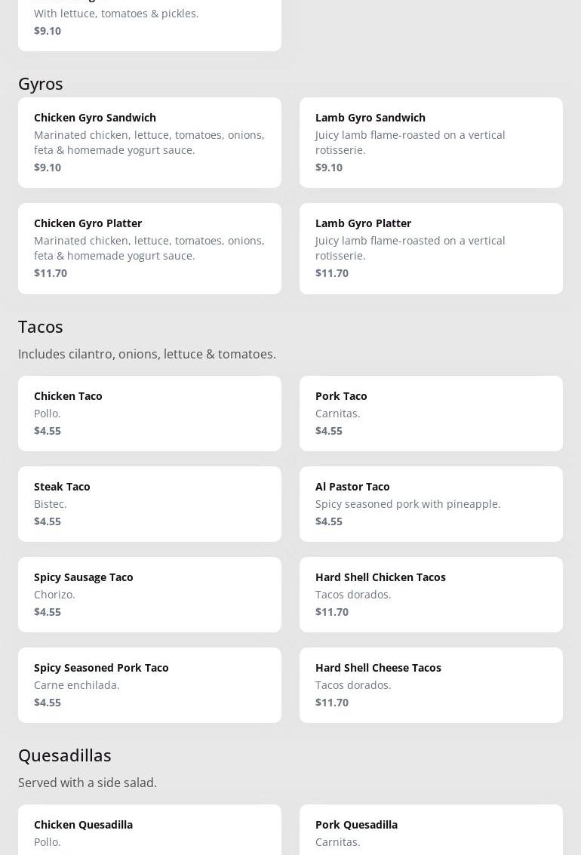The width and height of the screenshot is (581, 855).
Task: Open the Steak Taco item
Action: [x=149, y=503]
